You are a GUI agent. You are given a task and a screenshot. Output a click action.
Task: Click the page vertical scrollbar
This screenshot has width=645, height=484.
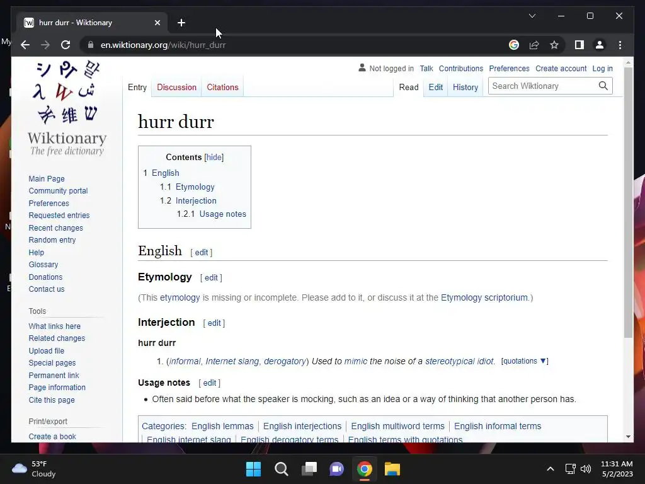click(628, 202)
